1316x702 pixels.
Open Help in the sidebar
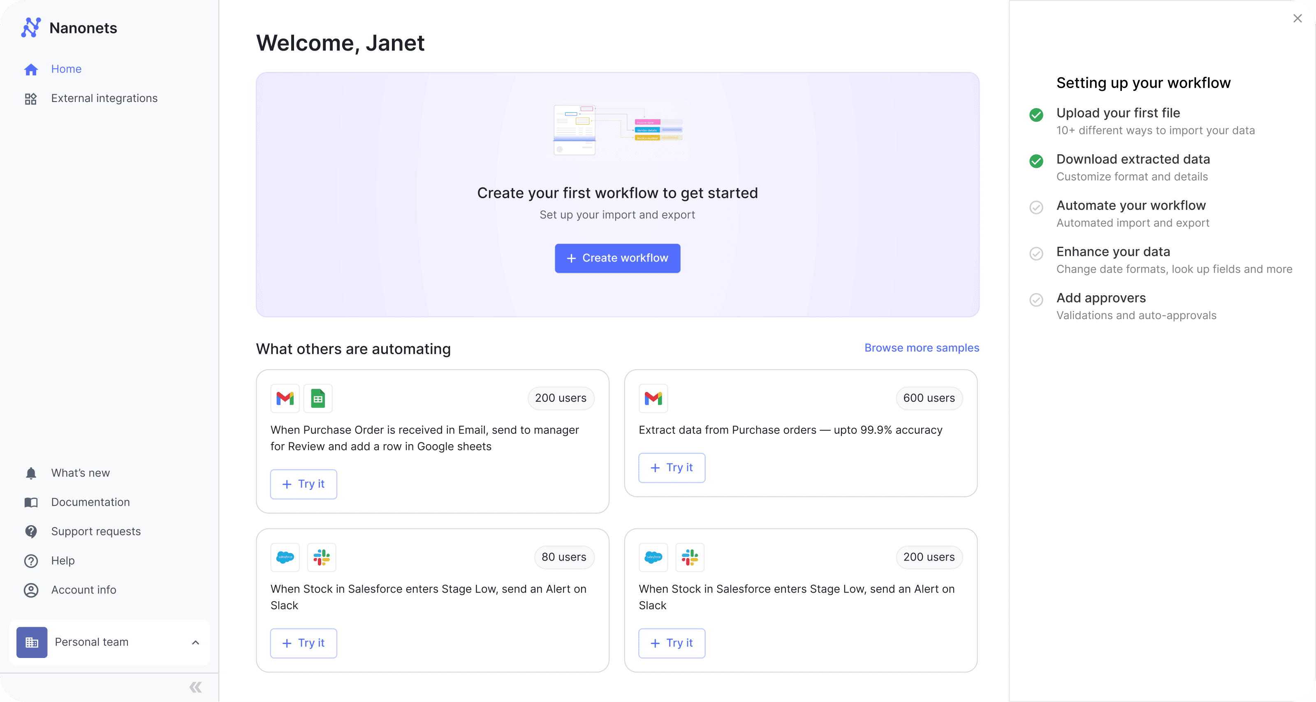tap(63, 561)
